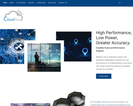Click the paragraph starting 'Whether you're looking'

pos(114,63)
